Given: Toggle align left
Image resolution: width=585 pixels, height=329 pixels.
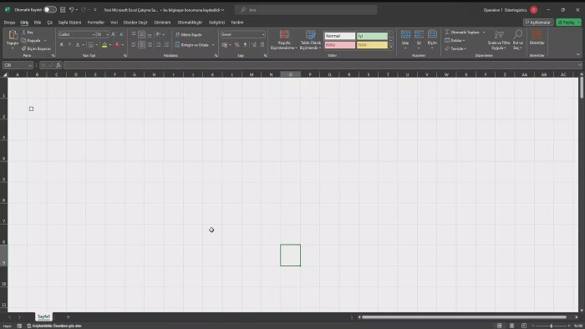Looking at the screenshot, I should [134, 45].
